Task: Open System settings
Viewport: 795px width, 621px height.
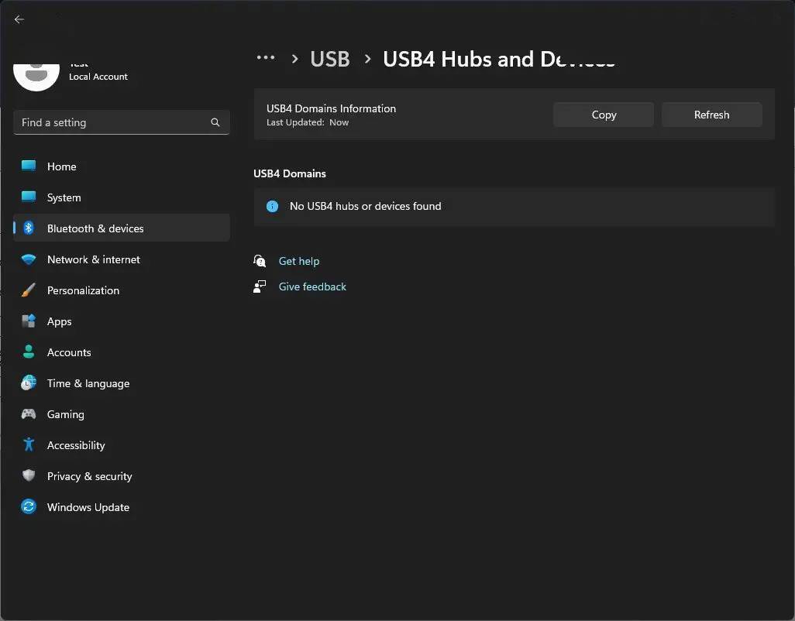Action: [x=122, y=197]
